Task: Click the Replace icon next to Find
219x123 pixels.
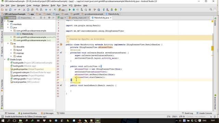Action: click(x=41, y=10)
